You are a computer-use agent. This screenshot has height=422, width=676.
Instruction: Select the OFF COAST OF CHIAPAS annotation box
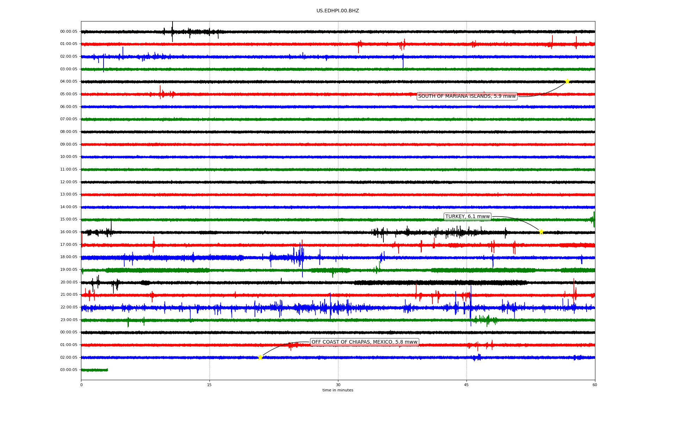[x=364, y=342]
